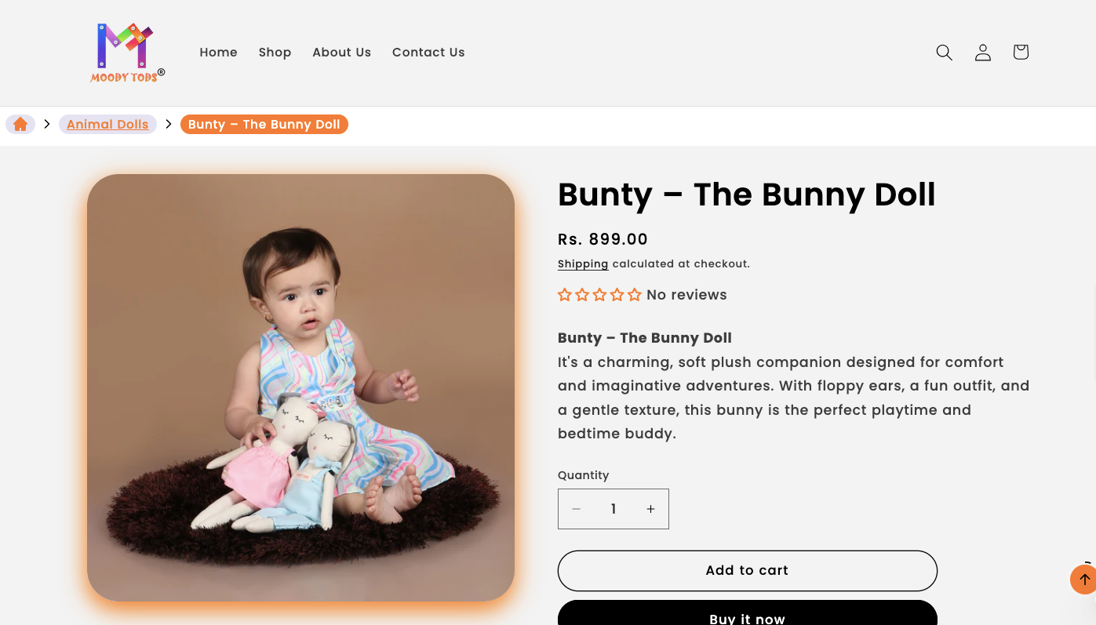Click the scroll-to-top arrow button

pyautogui.click(x=1083, y=580)
